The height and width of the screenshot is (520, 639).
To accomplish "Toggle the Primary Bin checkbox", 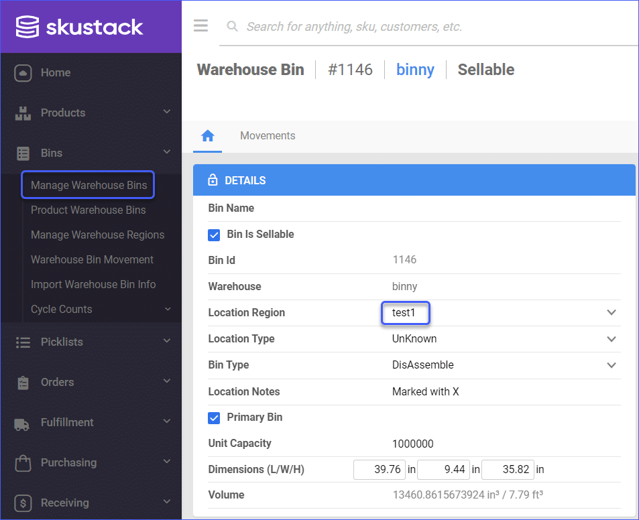I will [x=215, y=417].
